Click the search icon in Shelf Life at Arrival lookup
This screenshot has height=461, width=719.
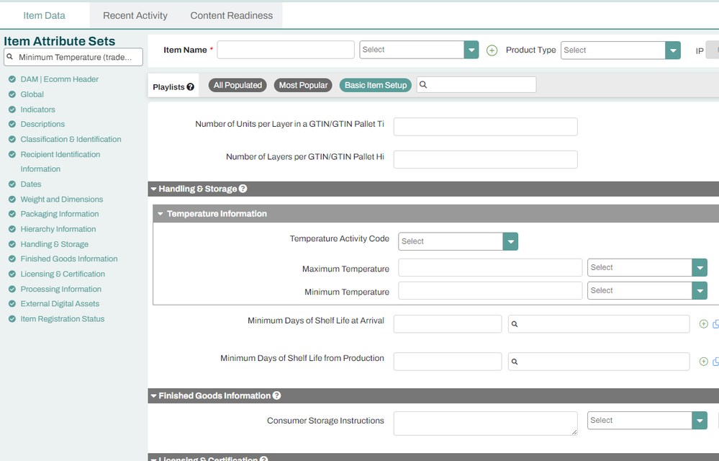tap(515, 324)
